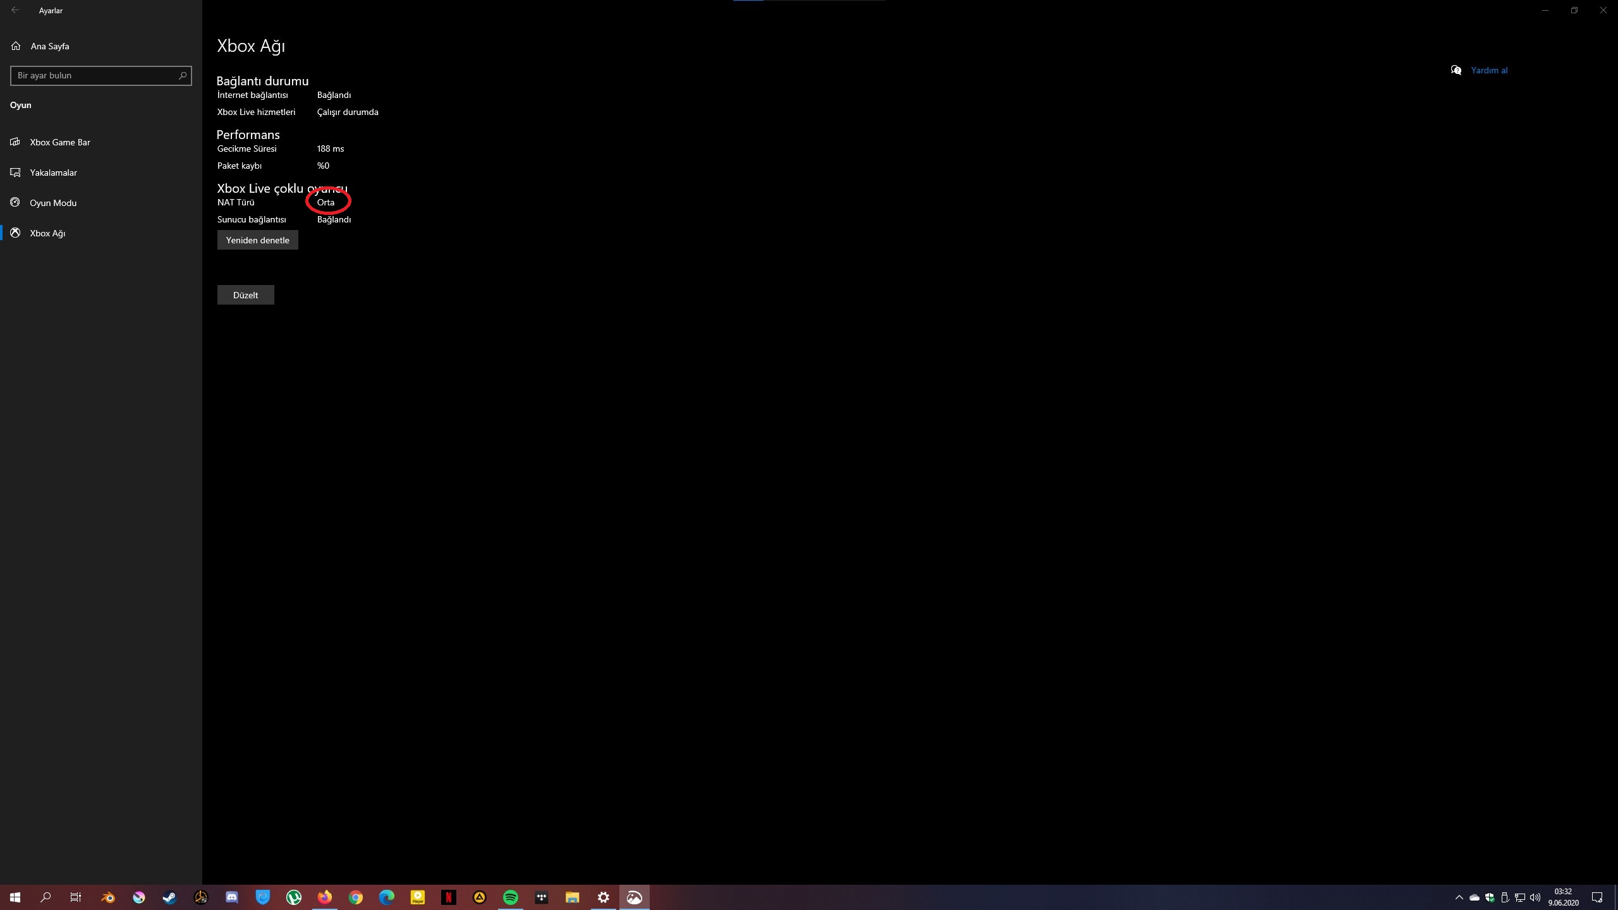Image resolution: width=1618 pixels, height=910 pixels.
Task: Open Discord from the taskbar
Action: (x=232, y=897)
